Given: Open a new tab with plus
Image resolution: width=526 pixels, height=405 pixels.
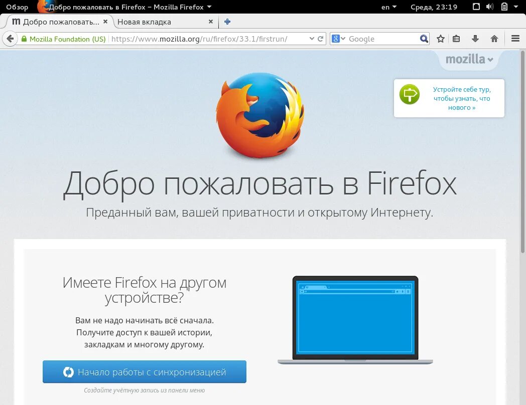Looking at the screenshot, I should click(x=227, y=22).
